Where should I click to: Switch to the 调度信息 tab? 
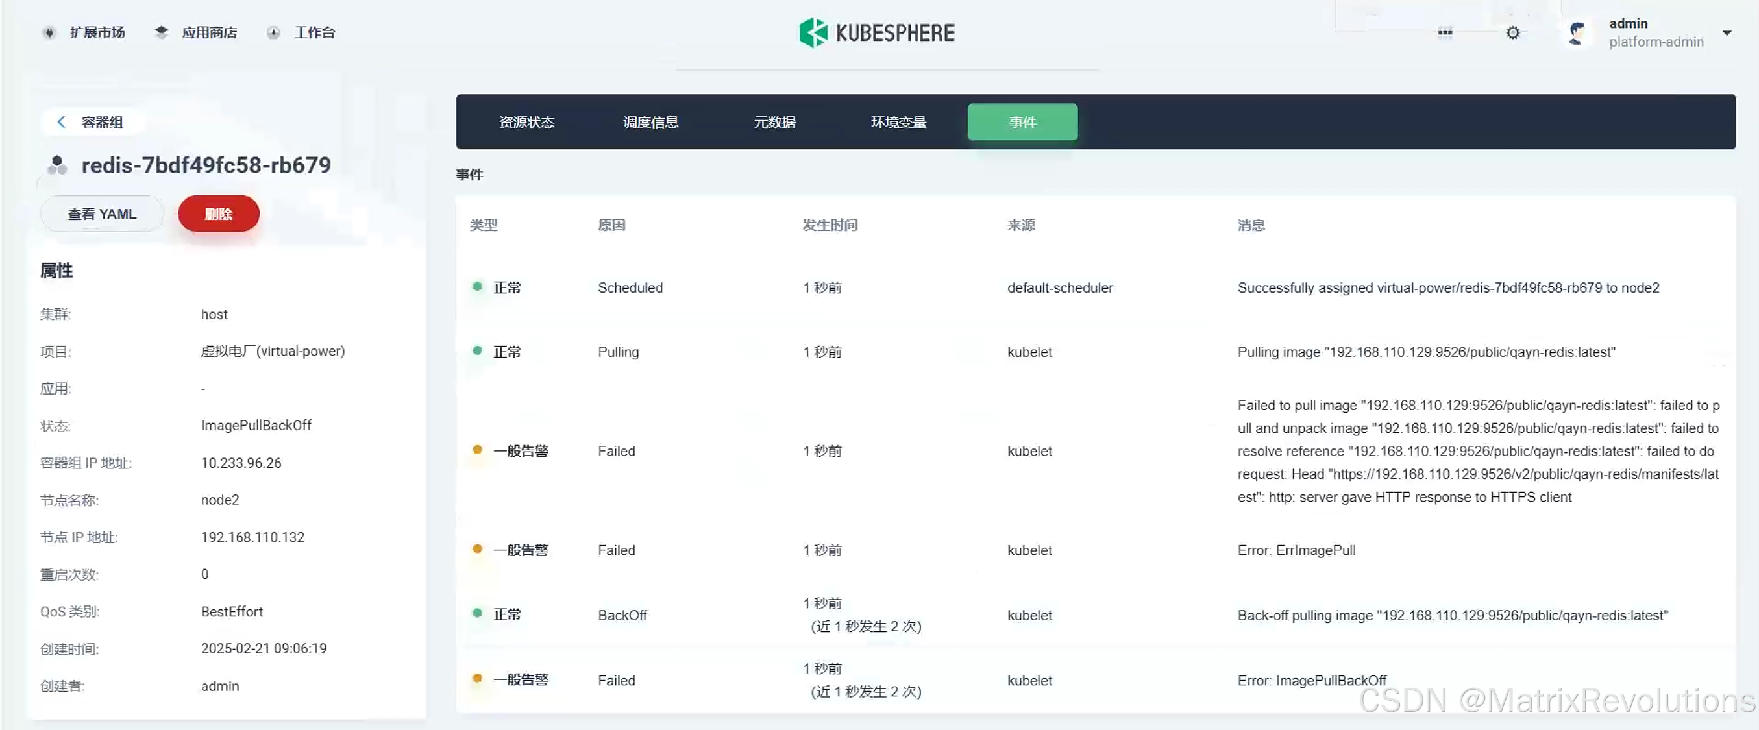point(651,122)
